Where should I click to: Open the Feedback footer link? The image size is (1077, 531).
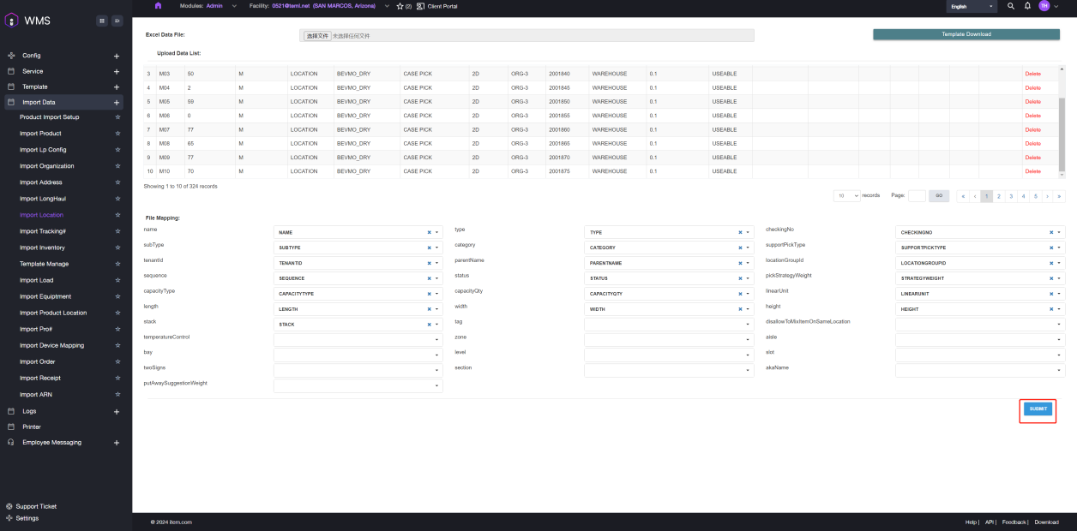(1014, 522)
